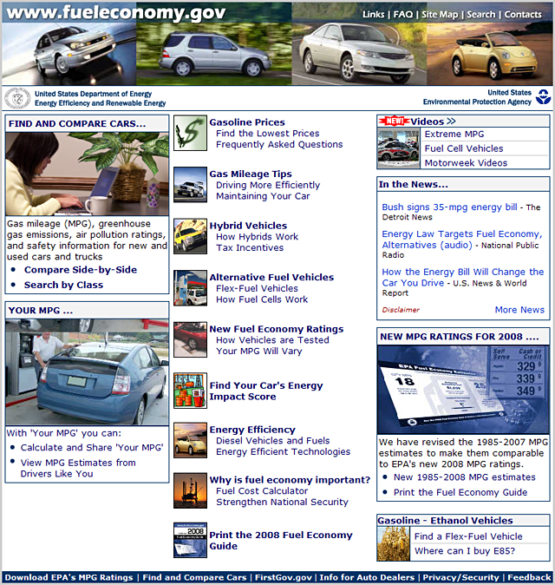Click the Gasoline Prices dollar sign icon
This screenshot has height=585, width=555.
pos(190,133)
